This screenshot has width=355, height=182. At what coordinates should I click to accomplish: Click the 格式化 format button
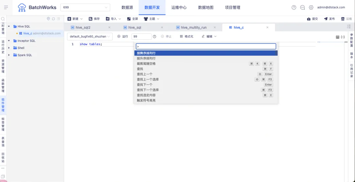[187, 36]
